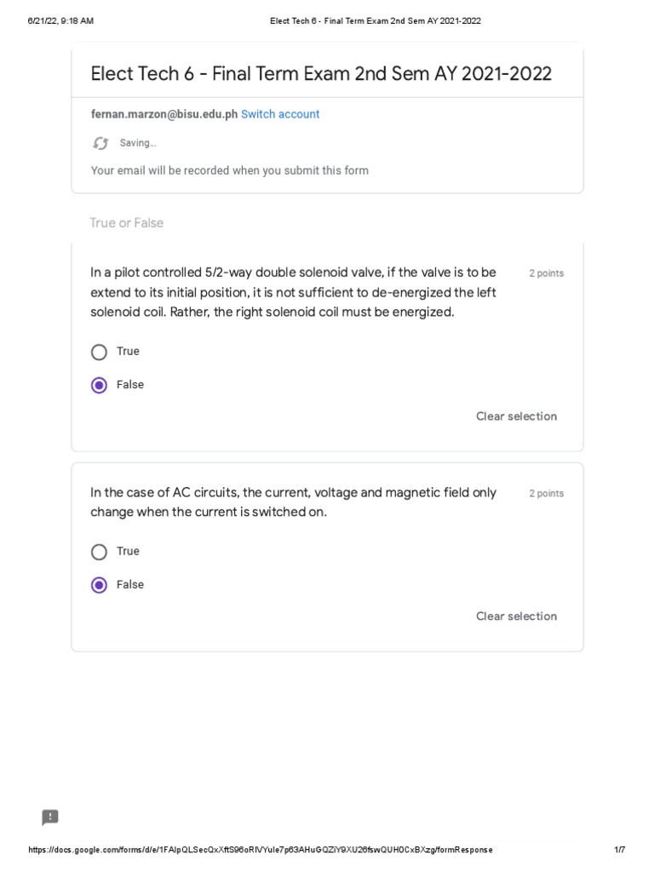
Task: Click the form title Elect Tech 6 heading
Action: (321, 73)
